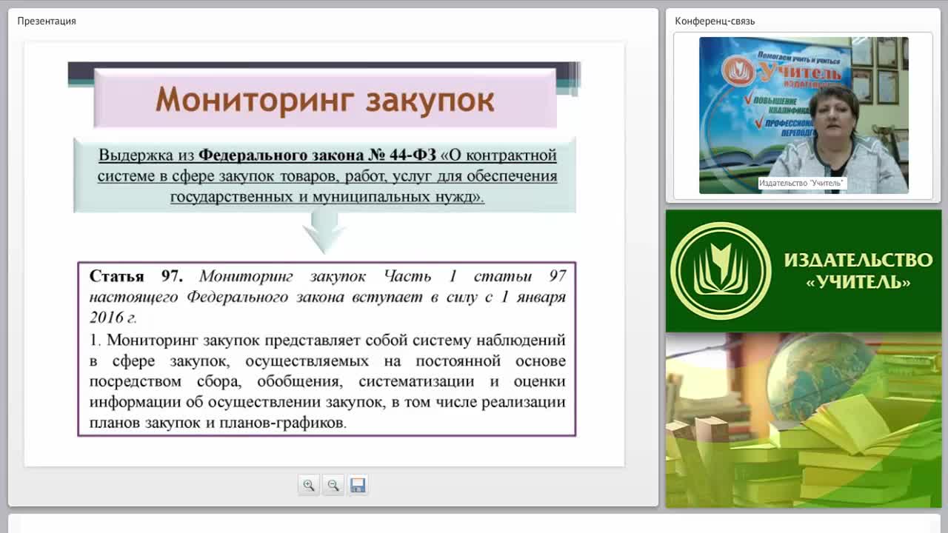Screen dimensions: 948x533
Task: Click the Конференц-связь panel title
Action: point(715,21)
